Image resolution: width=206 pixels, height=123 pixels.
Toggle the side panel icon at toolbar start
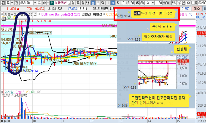click(x=3, y=3)
